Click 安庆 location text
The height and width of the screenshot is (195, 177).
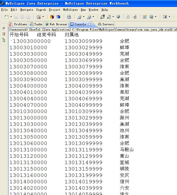pyautogui.click(x=124, y=175)
